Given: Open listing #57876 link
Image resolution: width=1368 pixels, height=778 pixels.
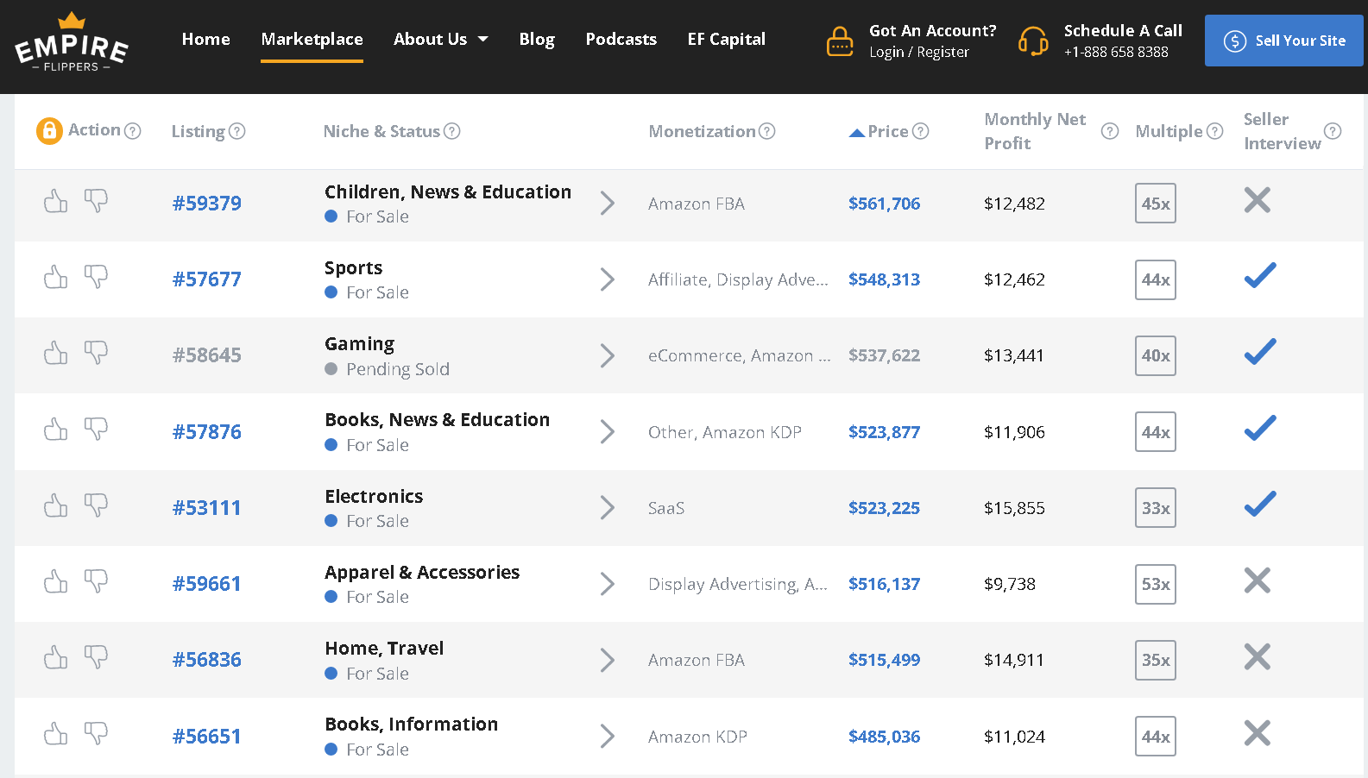Looking at the screenshot, I should point(207,432).
